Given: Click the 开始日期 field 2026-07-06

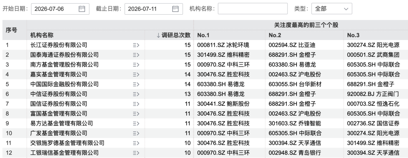Looking at the screenshot, I should 60,9.
